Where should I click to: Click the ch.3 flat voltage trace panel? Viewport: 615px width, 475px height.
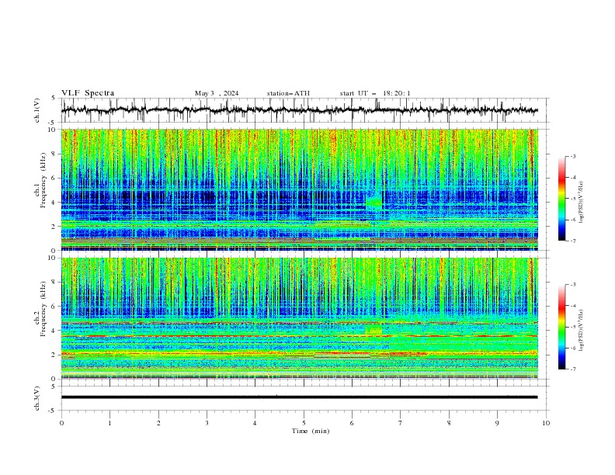point(305,398)
